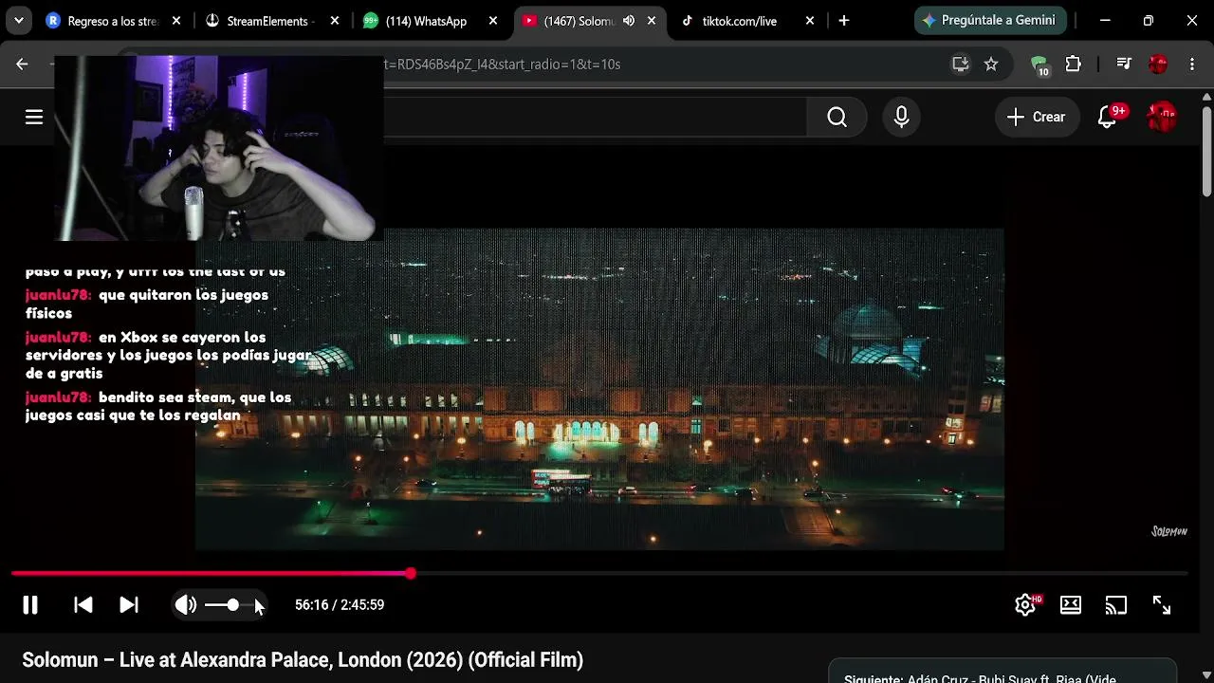Click the Chrome address bar URL
Image resolution: width=1214 pixels, height=683 pixels.
pyautogui.click(x=502, y=64)
